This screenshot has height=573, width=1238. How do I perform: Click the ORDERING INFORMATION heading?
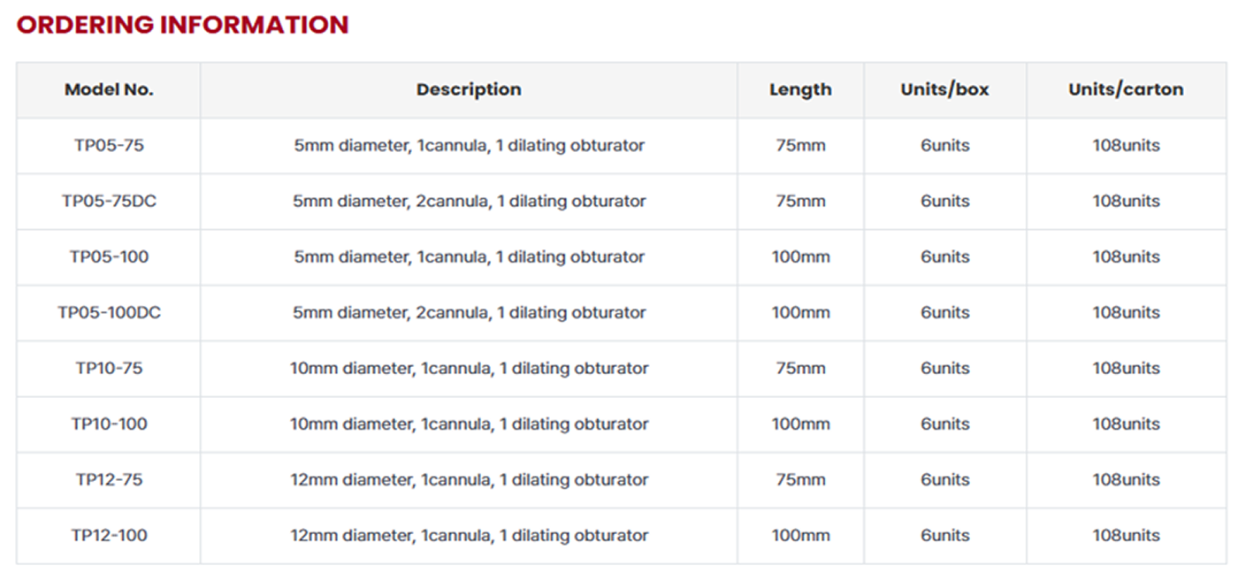pos(182,25)
